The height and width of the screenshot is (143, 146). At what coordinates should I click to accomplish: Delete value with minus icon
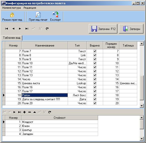pos(30,112)
